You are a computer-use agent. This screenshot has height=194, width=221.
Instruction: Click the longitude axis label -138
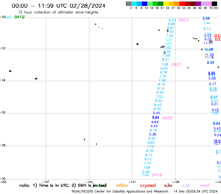pos(176,182)
